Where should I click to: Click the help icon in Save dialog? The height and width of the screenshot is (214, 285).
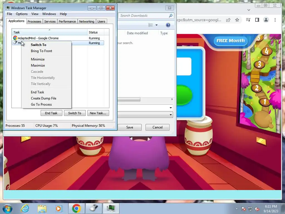[x=168, y=25]
